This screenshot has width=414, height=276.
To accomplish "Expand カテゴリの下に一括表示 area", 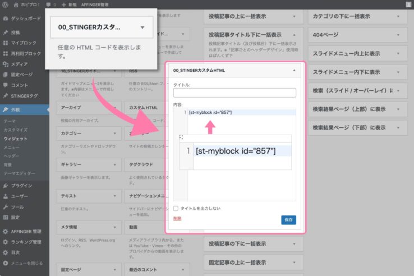I will [x=398, y=16].
